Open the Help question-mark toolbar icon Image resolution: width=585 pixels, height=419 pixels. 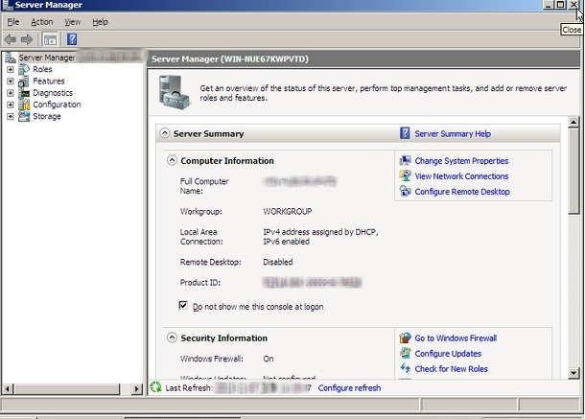click(x=72, y=39)
